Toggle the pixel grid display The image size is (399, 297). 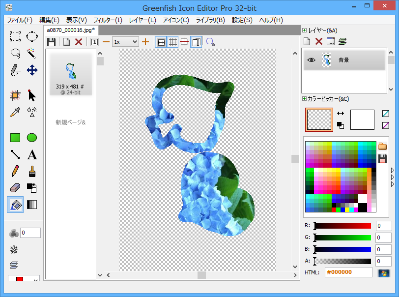[173, 42]
